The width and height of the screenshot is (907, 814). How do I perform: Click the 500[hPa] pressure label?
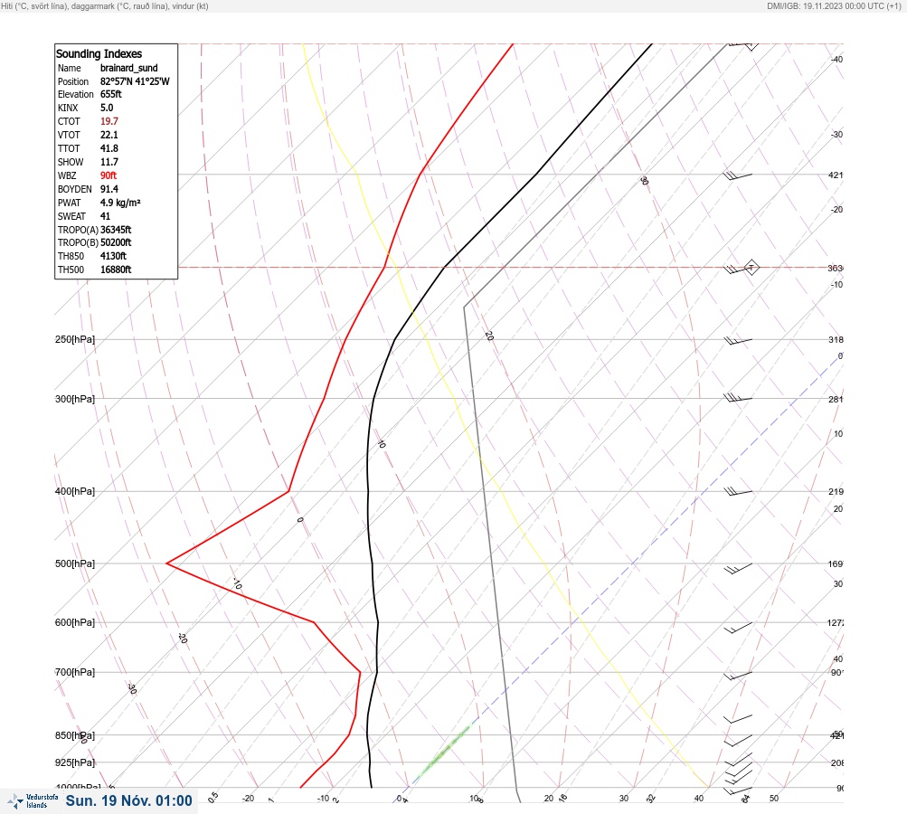click(75, 563)
